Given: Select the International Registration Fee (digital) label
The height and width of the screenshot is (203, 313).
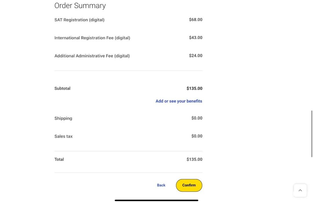Looking at the screenshot, I should (92, 38).
